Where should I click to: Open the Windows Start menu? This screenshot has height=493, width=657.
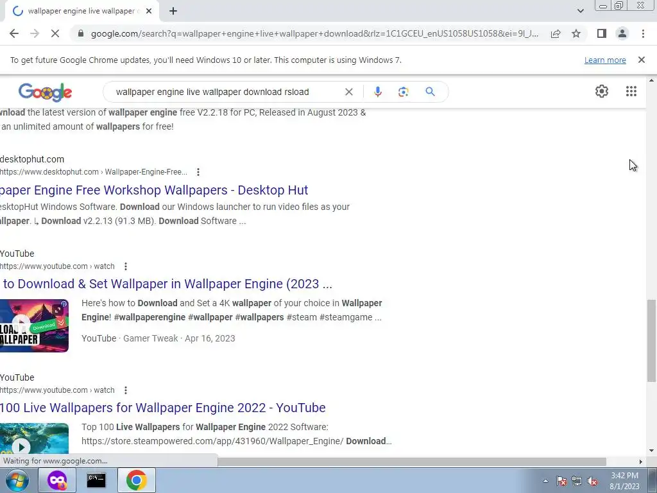(17, 480)
